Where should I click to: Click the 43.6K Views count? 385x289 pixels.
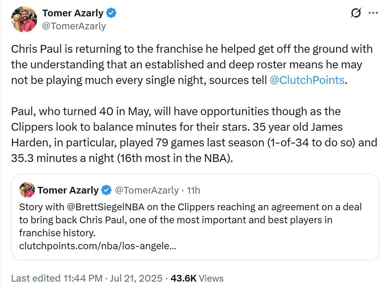197,278
